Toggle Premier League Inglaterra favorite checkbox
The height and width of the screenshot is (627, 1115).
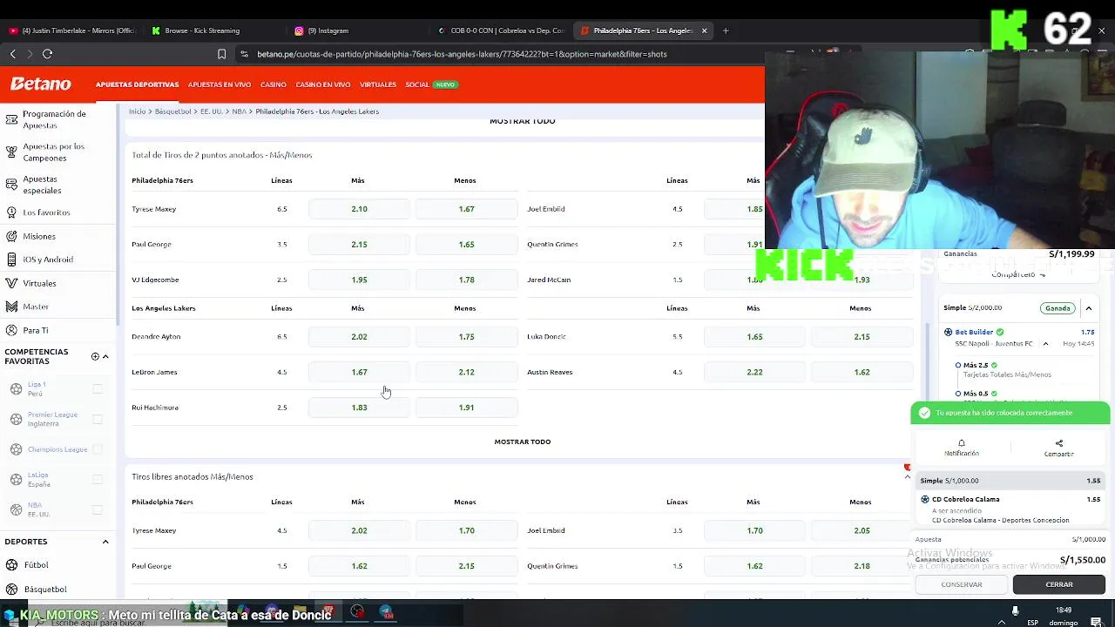tap(98, 419)
